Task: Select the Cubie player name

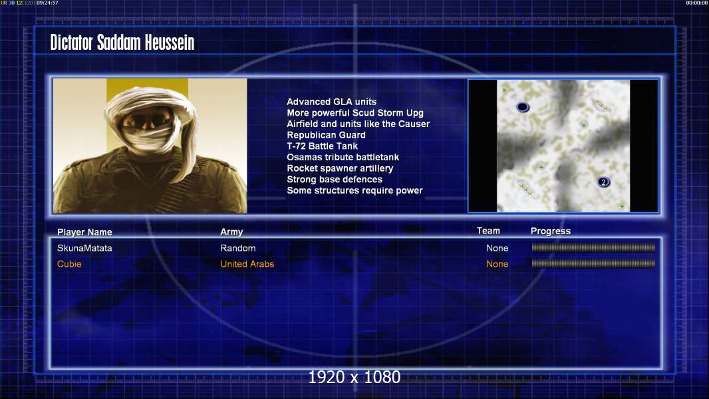Action: coord(69,264)
